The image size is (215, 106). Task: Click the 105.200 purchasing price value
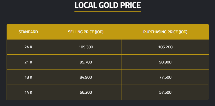coord(165,47)
